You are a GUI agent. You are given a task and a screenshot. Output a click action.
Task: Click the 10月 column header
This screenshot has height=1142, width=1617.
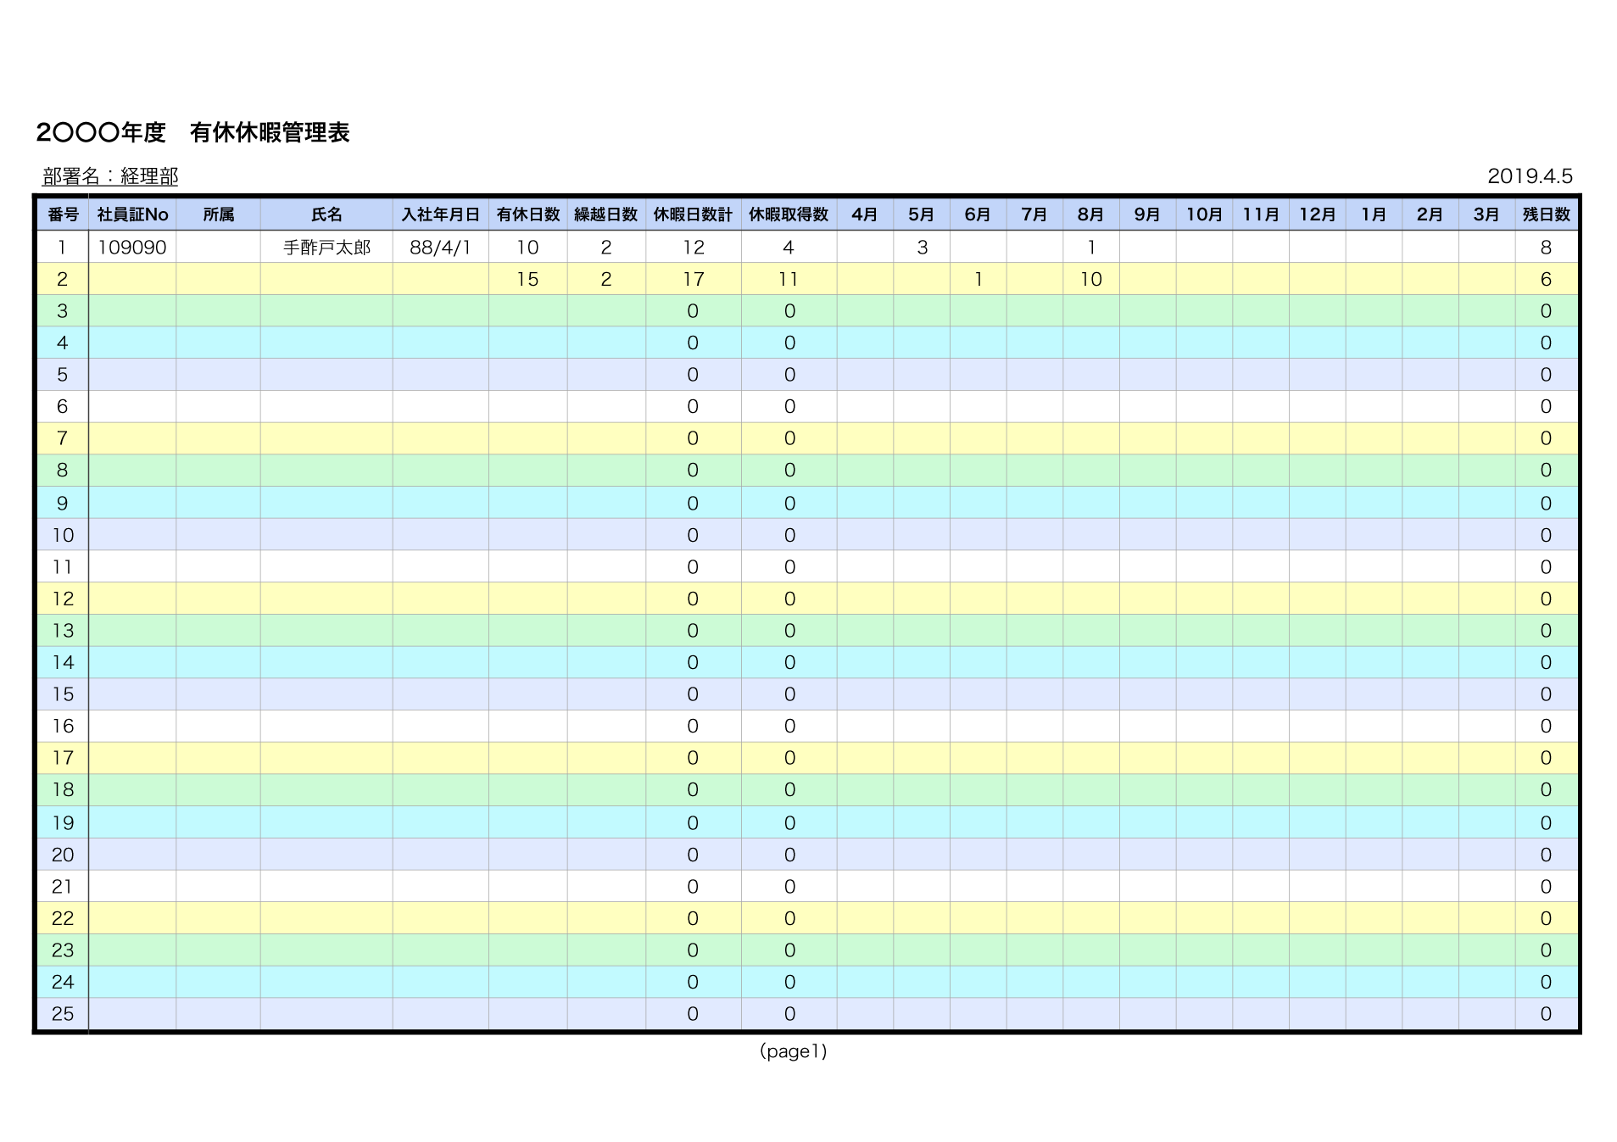1204,214
